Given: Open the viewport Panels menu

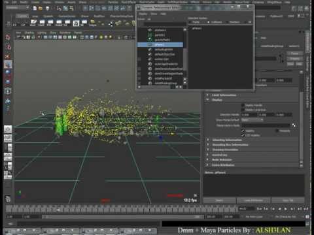Looking at the screenshot, I should [78, 33].
